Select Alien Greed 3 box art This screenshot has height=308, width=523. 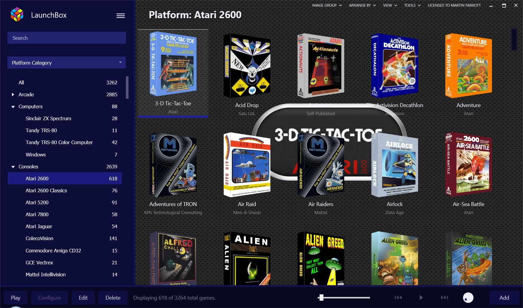[x=394, y=258]
